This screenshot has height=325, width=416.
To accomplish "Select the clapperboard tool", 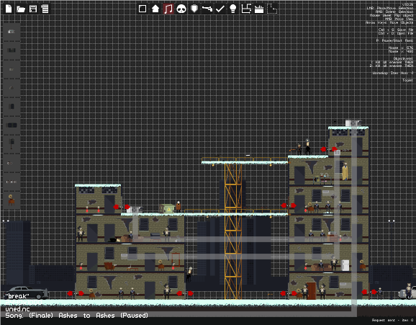I will pyautogui.click(x=259, y=9).
